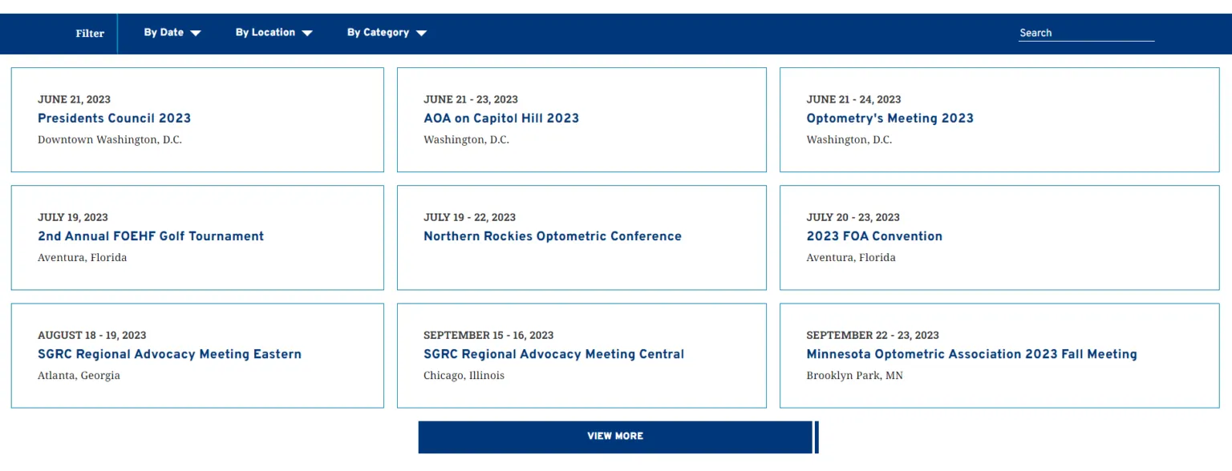
Task: Load more events with View More button
Action: pos(615,437)
